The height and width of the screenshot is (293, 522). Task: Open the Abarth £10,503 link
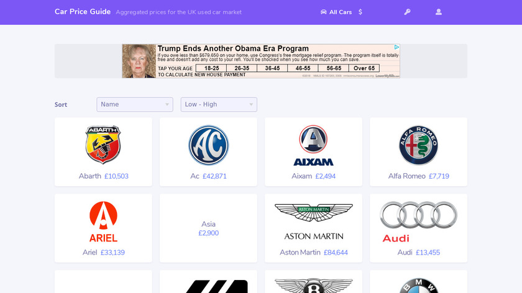point(103,176)
